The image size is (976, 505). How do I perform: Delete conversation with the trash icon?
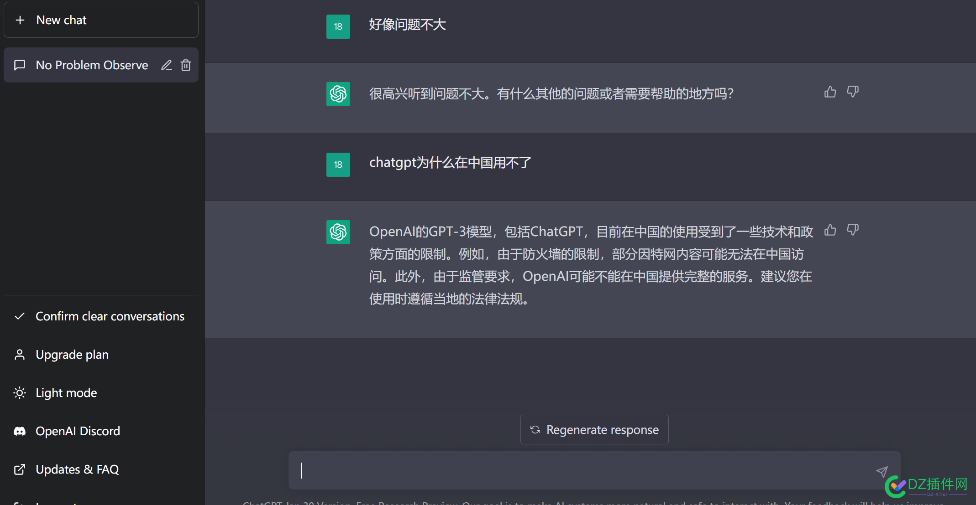pyautogui.click(x=186, y=65)
